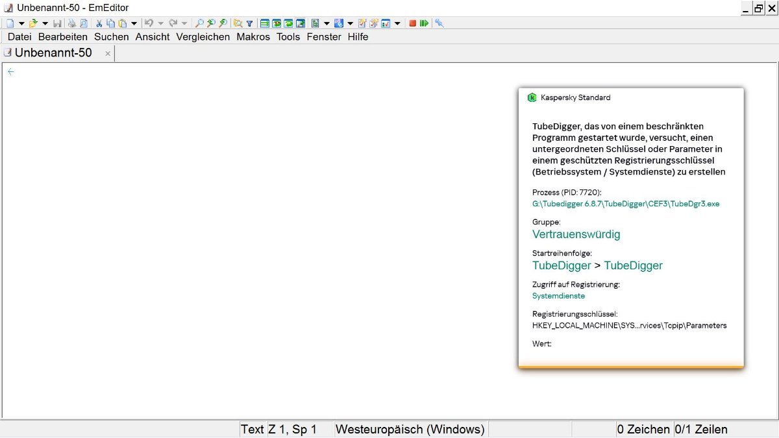Click the Find Next magnifier icon
Image resolution: width=779 pixels, height=438 pixels.
tap(223, 23)
